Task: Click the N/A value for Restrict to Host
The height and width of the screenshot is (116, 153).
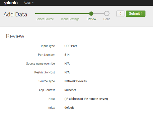Action: (67, 72)
